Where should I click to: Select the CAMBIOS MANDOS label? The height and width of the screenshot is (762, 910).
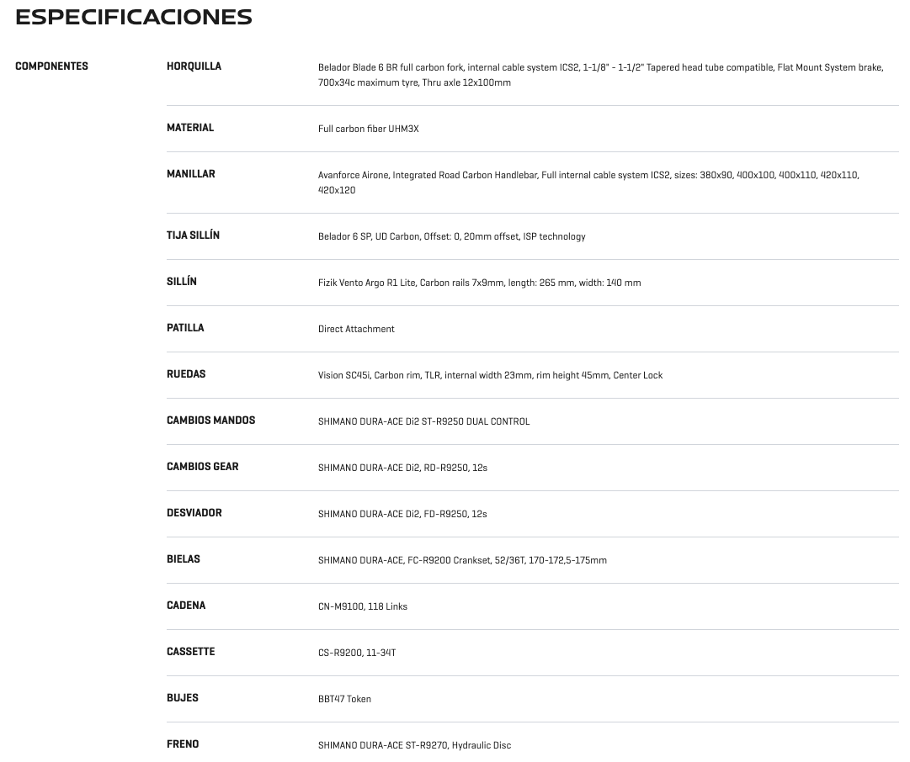(210, 421)
